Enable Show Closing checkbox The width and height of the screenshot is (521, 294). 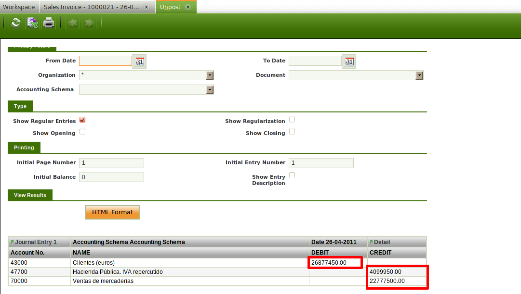[x=292, y=132]
